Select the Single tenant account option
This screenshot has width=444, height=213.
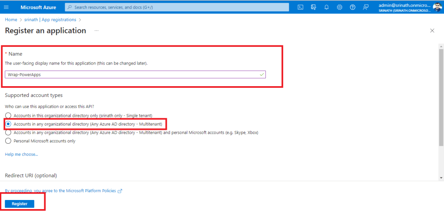[x=8, y=116]
